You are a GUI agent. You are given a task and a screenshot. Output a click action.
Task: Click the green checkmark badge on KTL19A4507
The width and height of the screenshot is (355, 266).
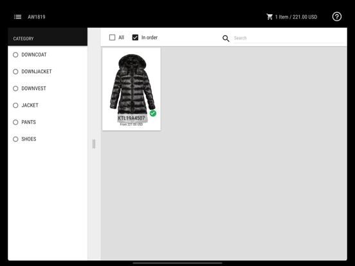(x=153, y=113)
